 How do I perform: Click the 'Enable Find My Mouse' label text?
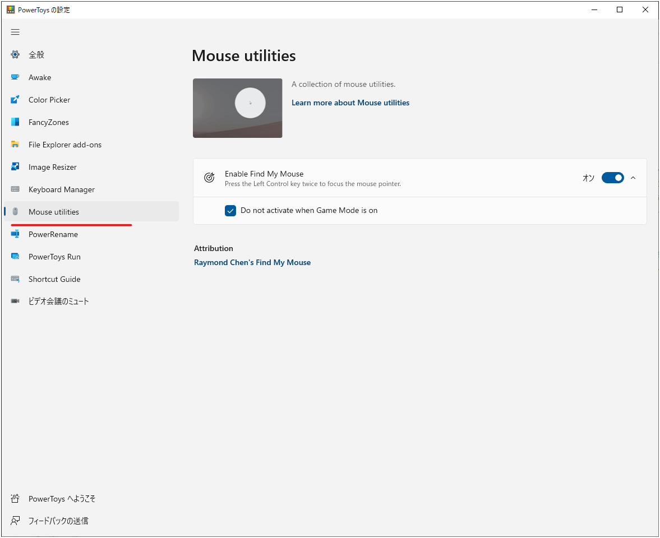click(x=264, y=174)
